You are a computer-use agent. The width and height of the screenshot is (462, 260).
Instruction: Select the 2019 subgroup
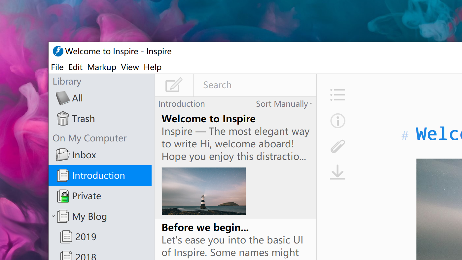click(100, 237)
